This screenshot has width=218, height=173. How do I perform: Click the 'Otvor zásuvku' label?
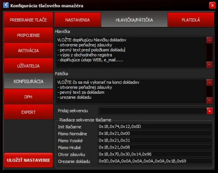[71, 154]
